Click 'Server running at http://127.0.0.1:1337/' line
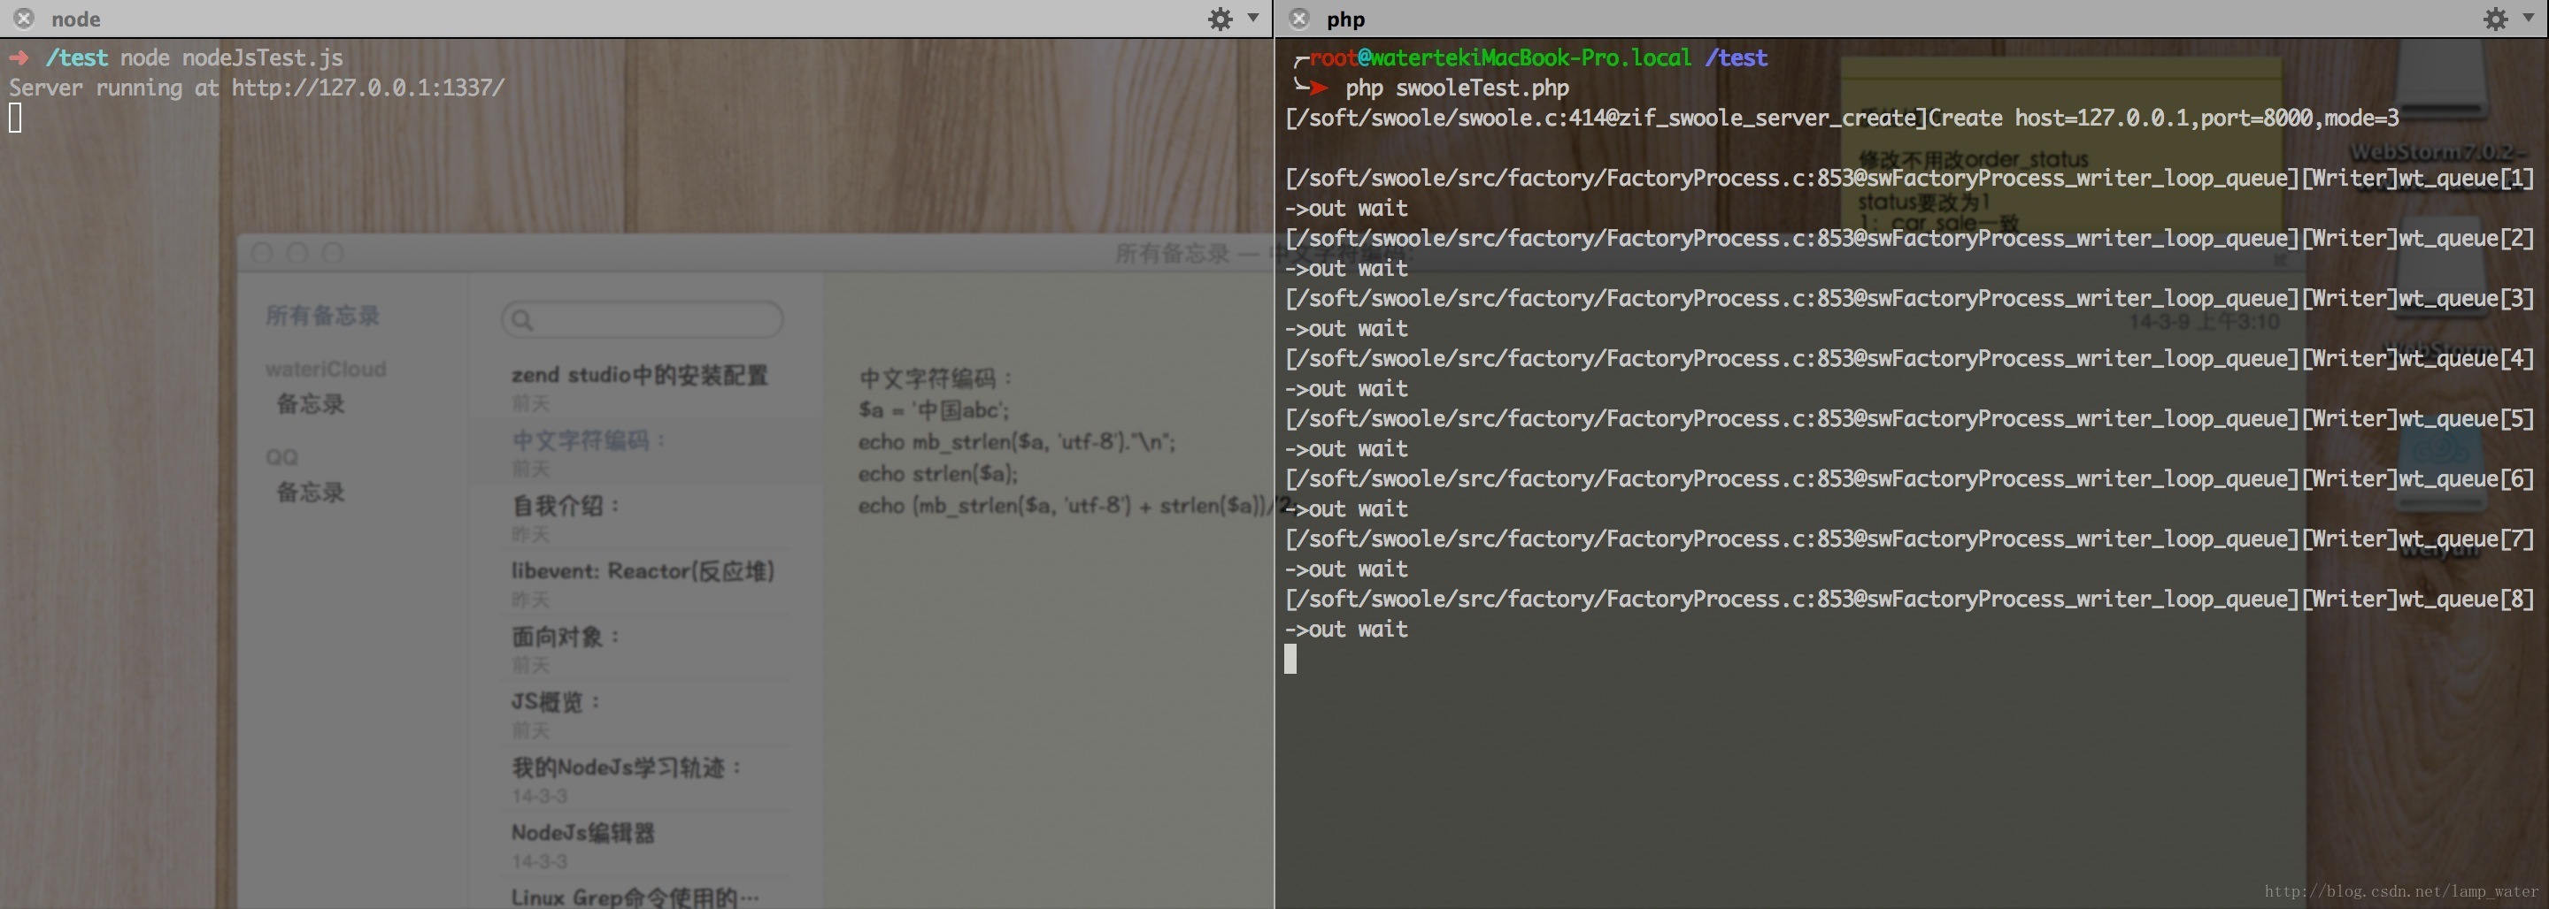2549x909 pixels. click(x=258, y=88)
